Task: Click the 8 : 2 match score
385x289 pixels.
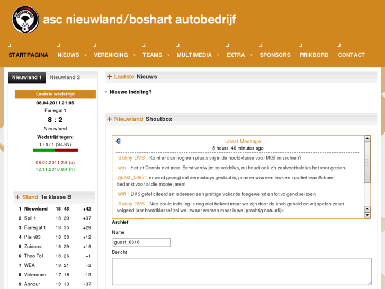Action: point(55,120)
